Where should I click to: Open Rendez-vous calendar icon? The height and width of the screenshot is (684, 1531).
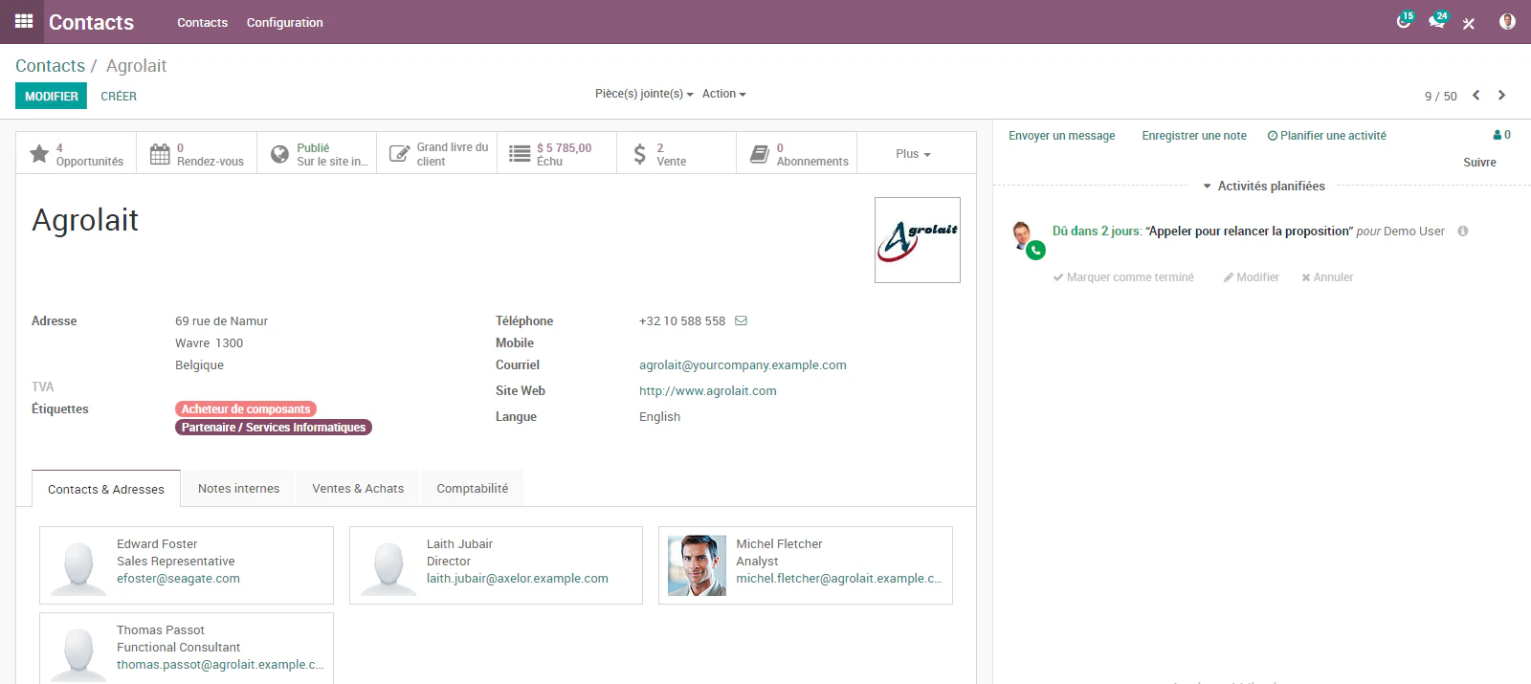tap(160, 154)
